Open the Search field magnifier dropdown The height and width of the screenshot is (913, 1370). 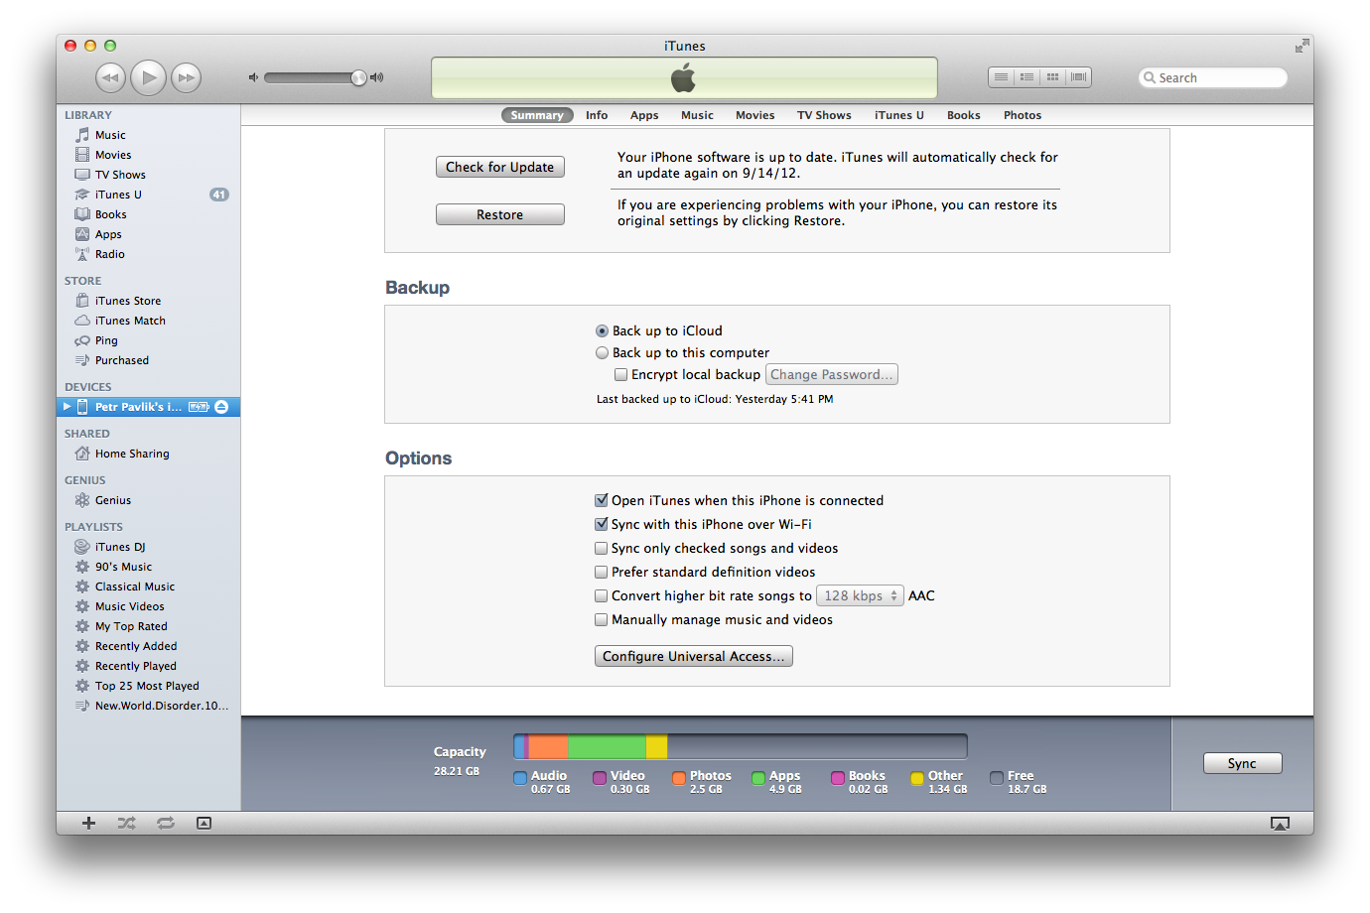tap(1150, 77)
